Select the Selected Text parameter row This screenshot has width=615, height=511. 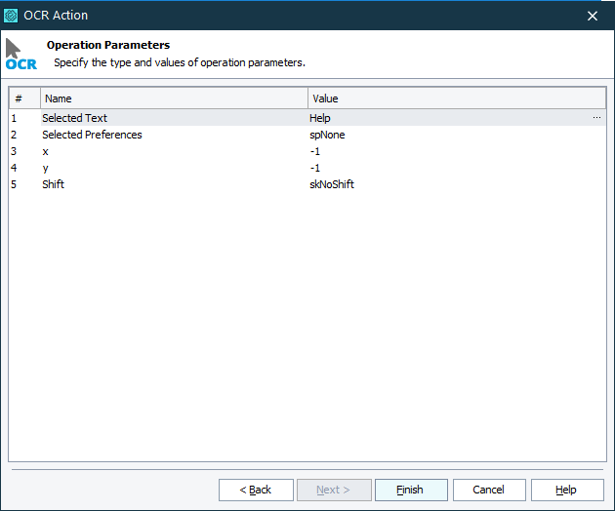click(x=74, y=118)
